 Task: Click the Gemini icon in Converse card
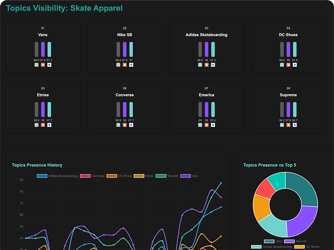pos(131,125)
